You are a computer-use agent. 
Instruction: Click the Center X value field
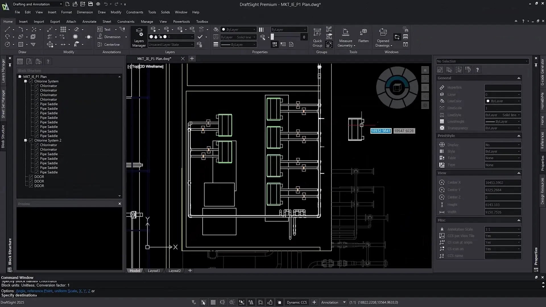[x=502, y=183]
